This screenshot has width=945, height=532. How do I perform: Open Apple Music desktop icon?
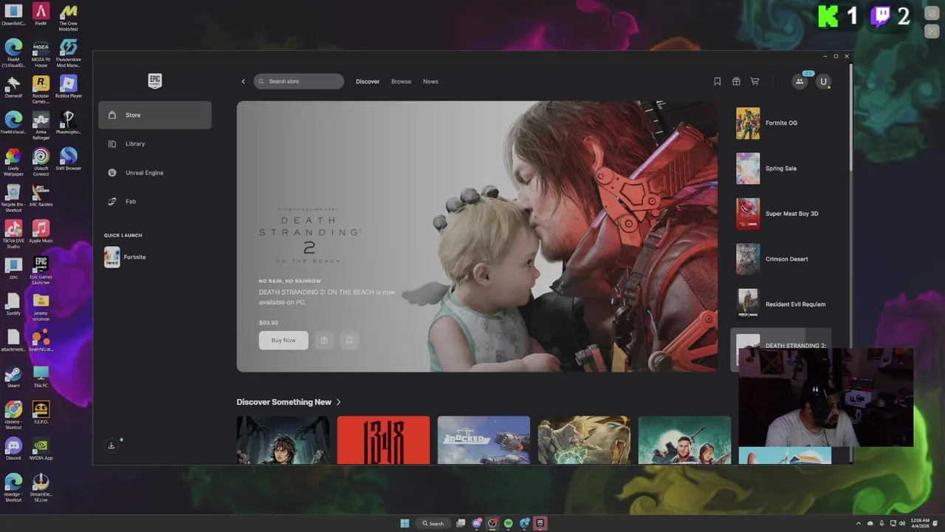[x=41, y=231]
